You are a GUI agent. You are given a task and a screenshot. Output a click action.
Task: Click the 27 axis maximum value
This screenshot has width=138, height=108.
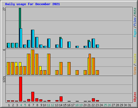(4, 9)
